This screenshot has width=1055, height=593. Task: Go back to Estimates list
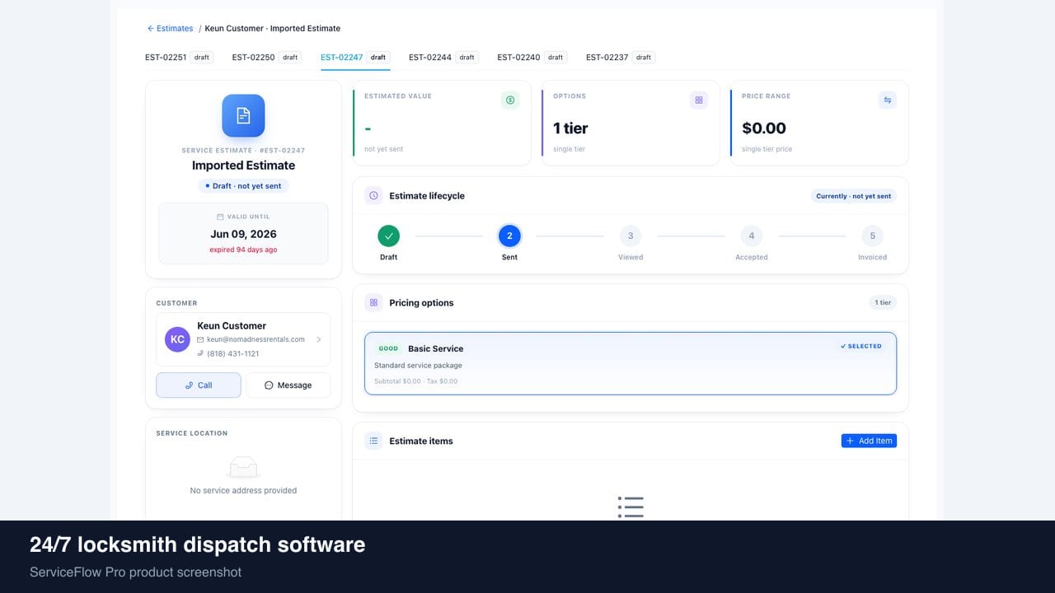pos(170,29)
